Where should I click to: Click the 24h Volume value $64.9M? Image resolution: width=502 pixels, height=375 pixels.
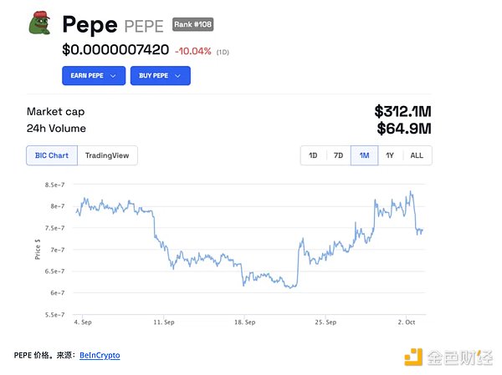(402, 129)
